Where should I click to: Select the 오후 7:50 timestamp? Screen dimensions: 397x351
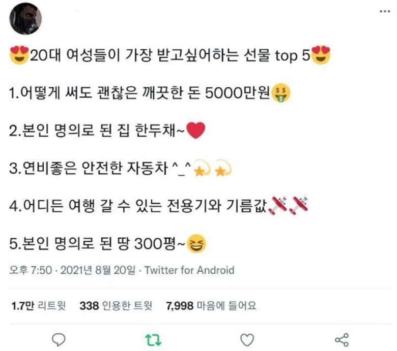pyautogui.click(x=31, y=270)
